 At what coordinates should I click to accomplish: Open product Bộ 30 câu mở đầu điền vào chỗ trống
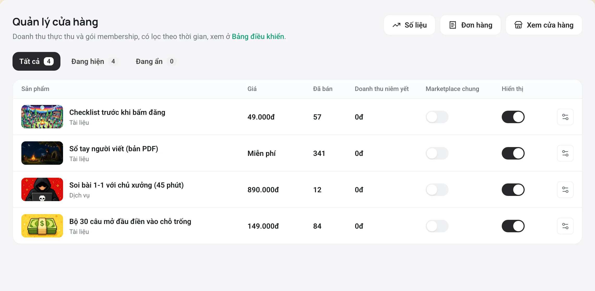tap(130, 221)
